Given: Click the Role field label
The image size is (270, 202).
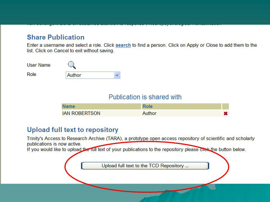Looking at the screenshot, I should click(31, 74).
